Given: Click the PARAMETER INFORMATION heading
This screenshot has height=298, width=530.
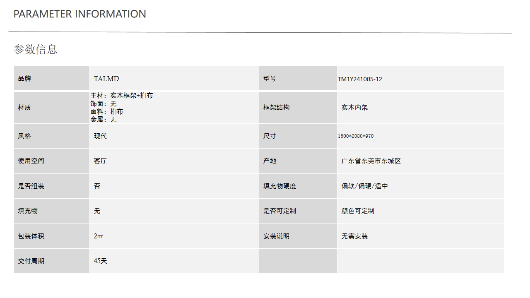Looking at the screenshot, I should 80,14.
